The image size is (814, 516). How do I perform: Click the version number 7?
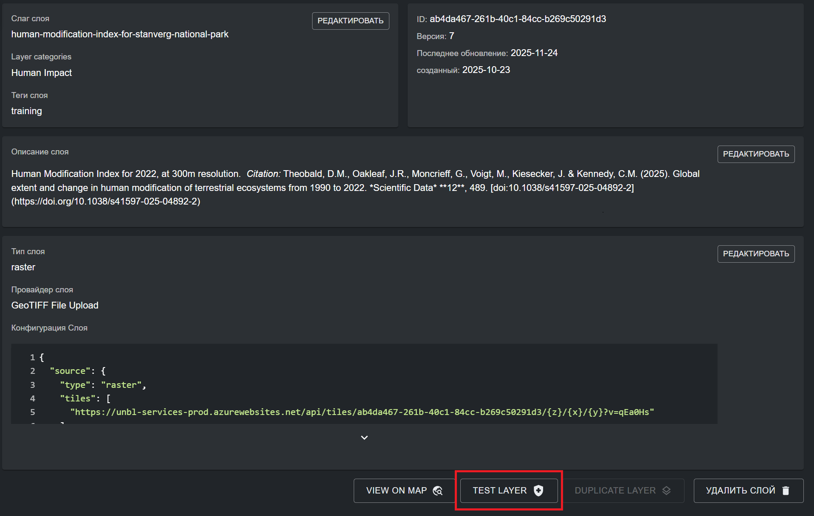pyautogui.click(x=451, y=36)
